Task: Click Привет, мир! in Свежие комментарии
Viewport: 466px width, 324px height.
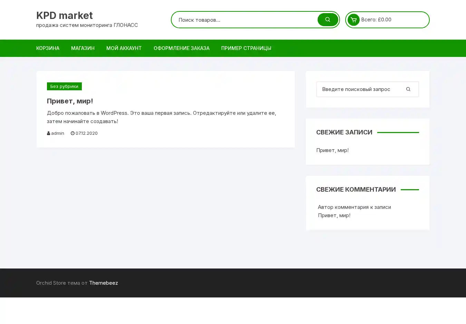Action: [334, 215]
